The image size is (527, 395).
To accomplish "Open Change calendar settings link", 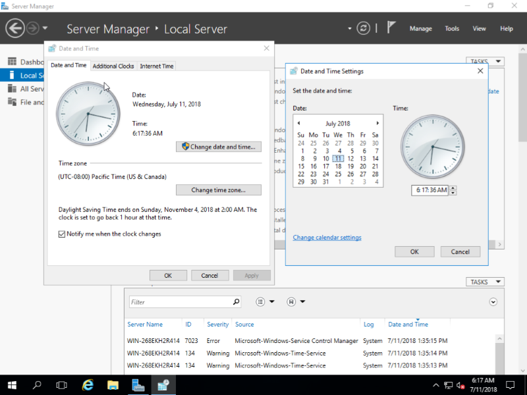I will [x=327, y=238].
